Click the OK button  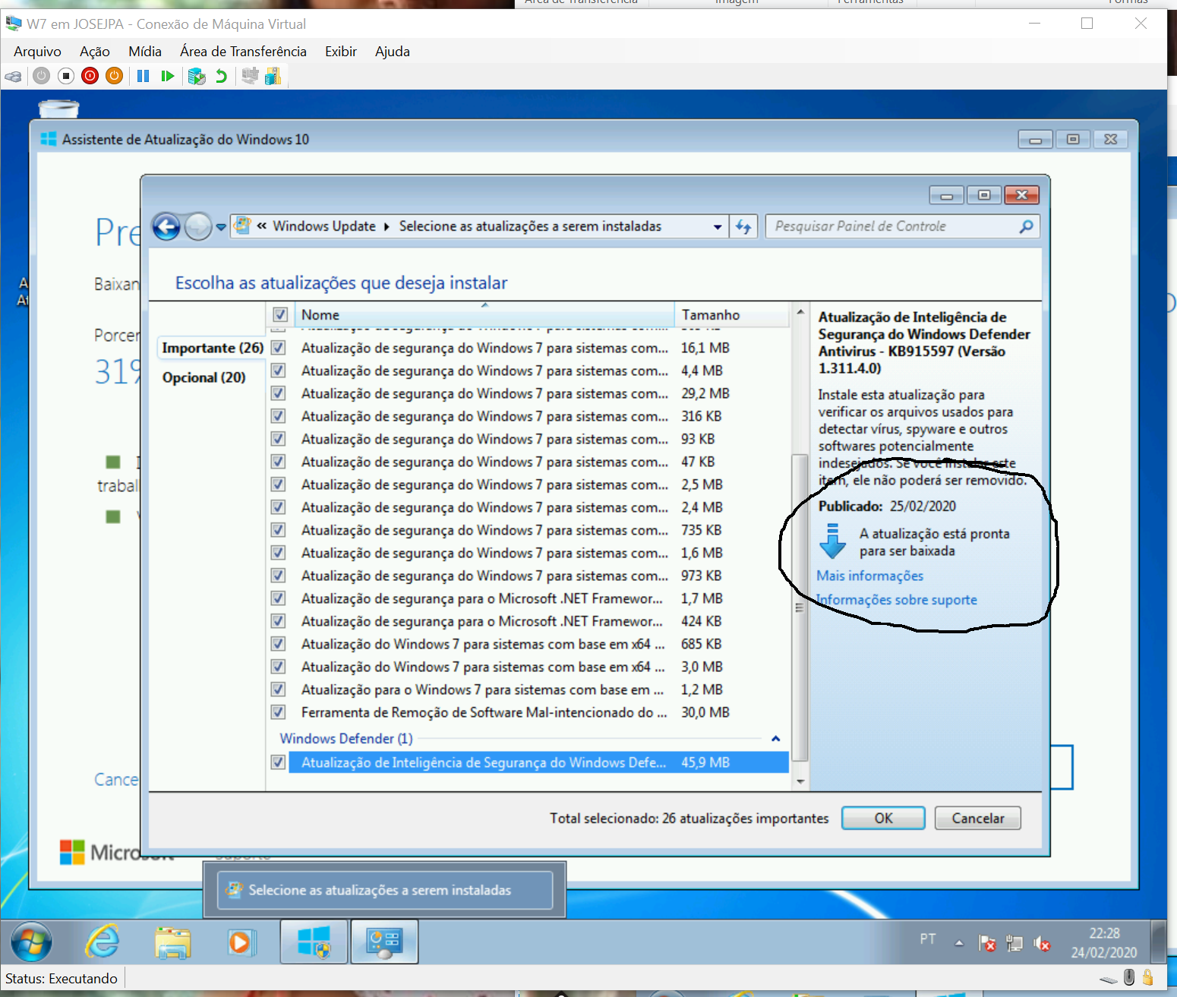pyautogui.click(x=883, y=818)
